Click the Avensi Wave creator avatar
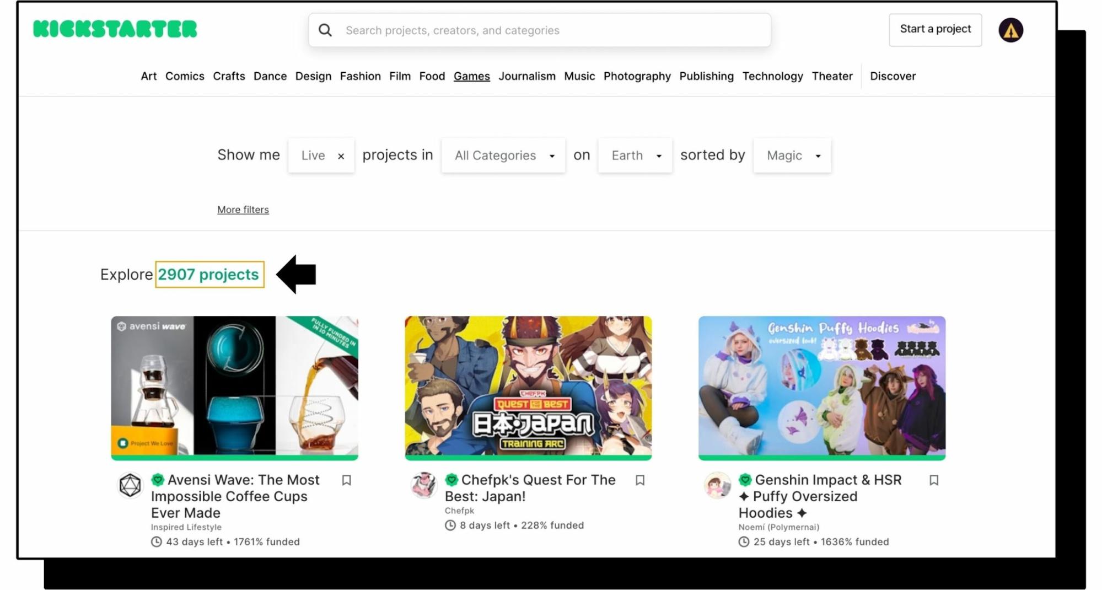The width and height of the screenshot is (1102, 590). click(130, 485)
